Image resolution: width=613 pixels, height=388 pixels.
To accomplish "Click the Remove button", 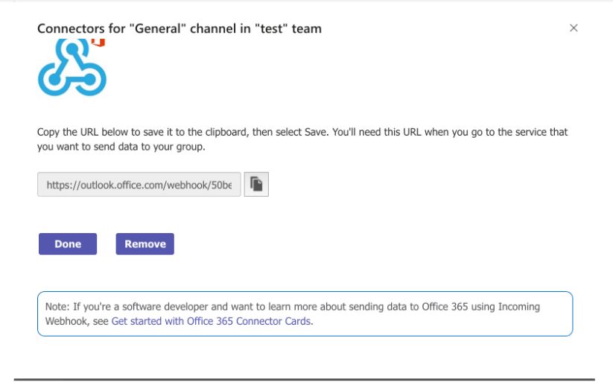I will [144, 244].
